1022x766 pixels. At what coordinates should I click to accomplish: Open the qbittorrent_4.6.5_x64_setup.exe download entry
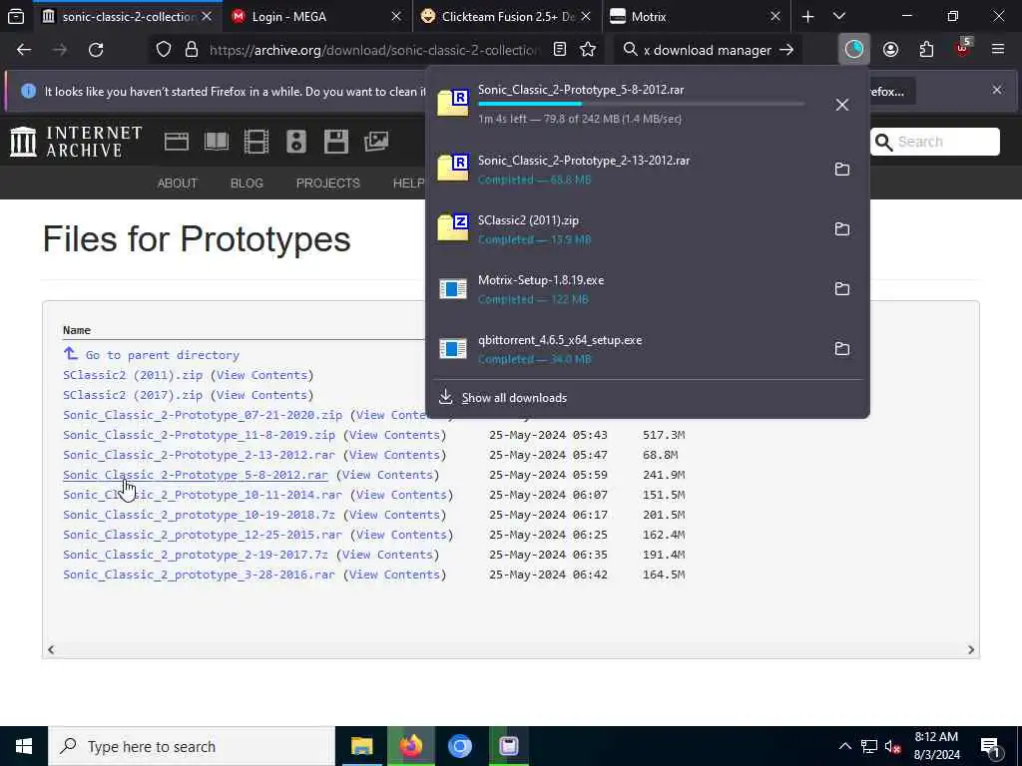[x=626, y=348]
